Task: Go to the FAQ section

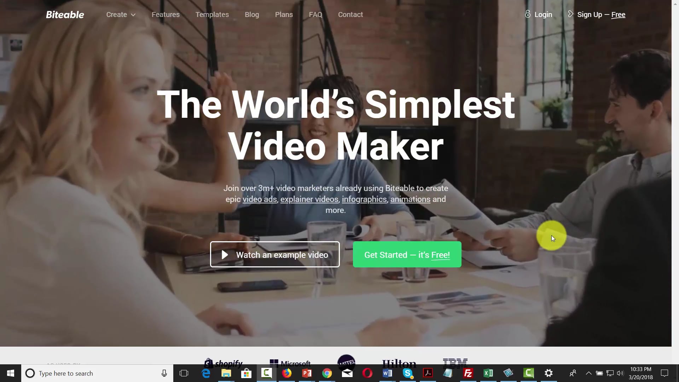Action: pyautogui.click(x=315, y=15)
